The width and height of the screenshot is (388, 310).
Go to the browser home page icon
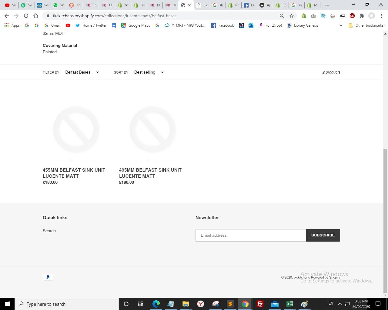coord(36,16)
